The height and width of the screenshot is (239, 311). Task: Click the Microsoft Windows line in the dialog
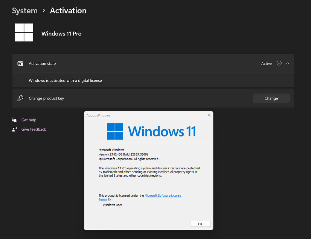coord(112,150)
